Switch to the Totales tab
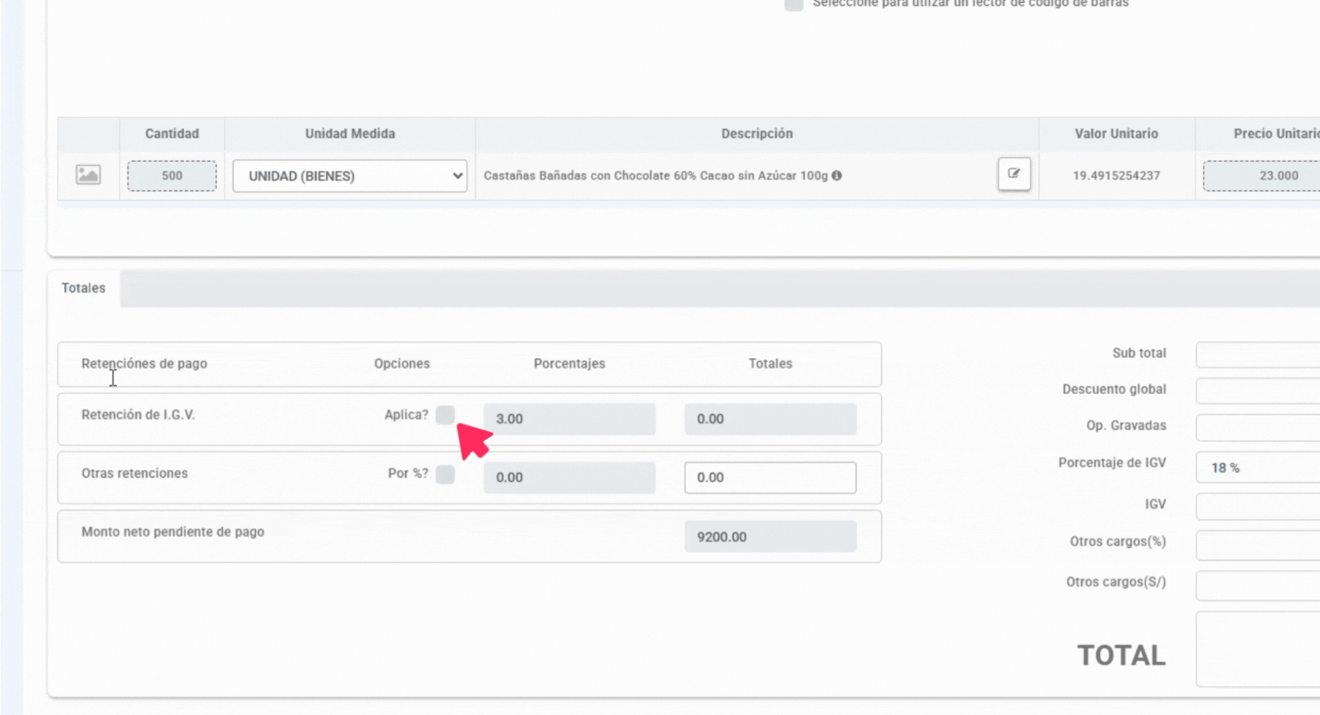 (83, 288)
